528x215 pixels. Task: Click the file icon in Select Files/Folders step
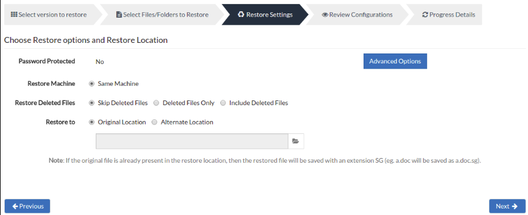coord(119,15)
